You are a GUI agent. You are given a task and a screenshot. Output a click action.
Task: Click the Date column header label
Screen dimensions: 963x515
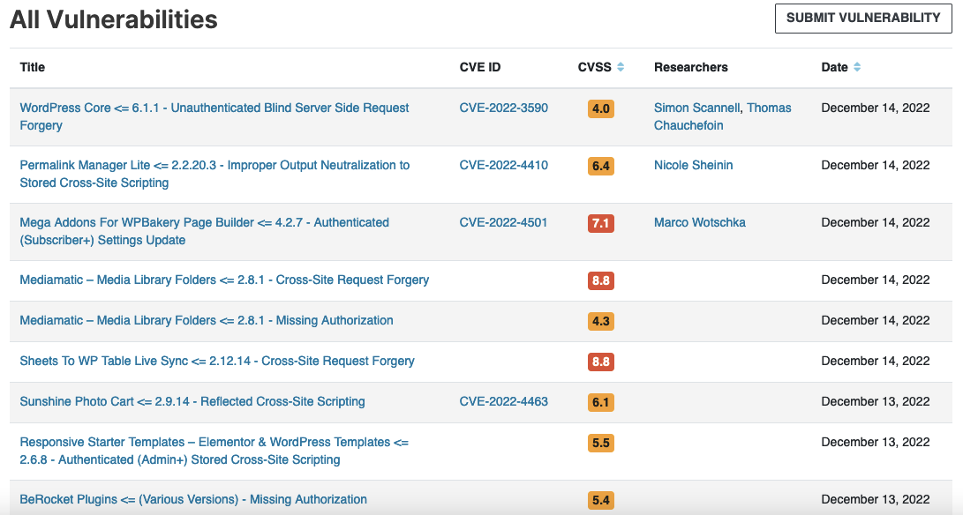(x=835, y=67)
